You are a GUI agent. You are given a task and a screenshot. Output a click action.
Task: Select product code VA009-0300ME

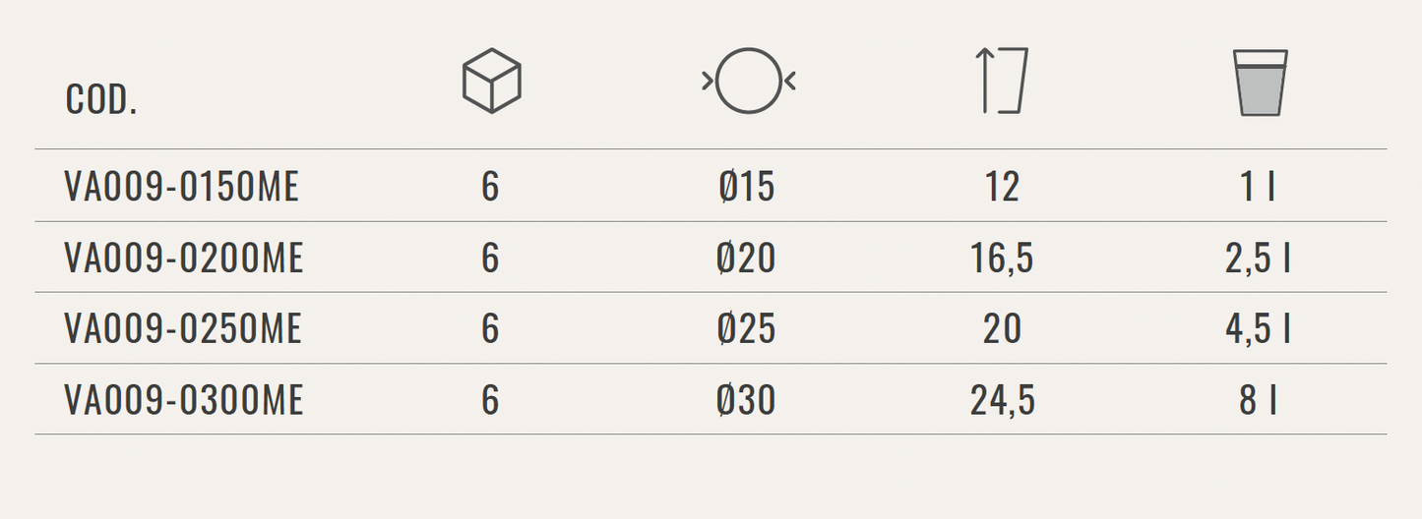point(184,400)
